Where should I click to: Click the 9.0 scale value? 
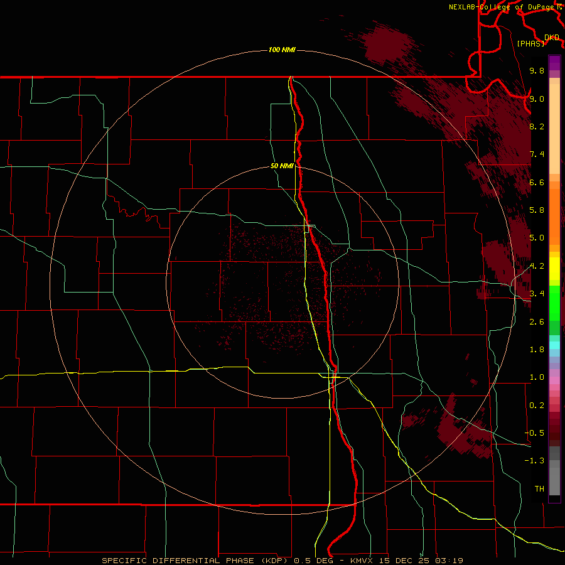(537, 99)
